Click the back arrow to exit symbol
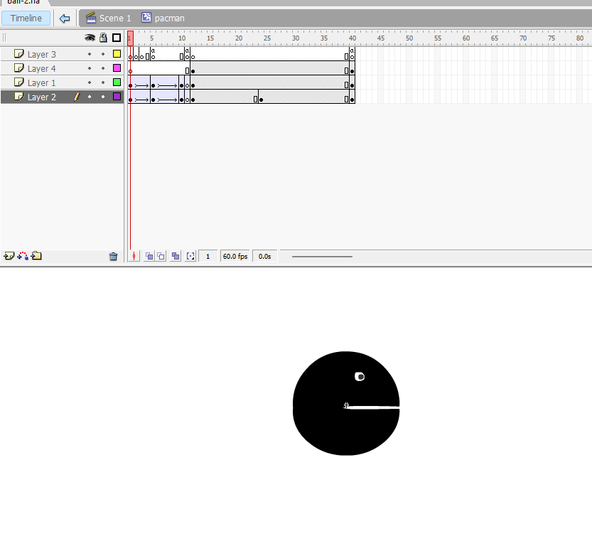 (65, 18)
